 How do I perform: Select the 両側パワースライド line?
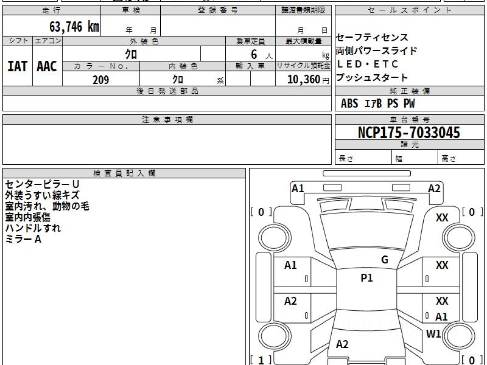pos(377,51)
